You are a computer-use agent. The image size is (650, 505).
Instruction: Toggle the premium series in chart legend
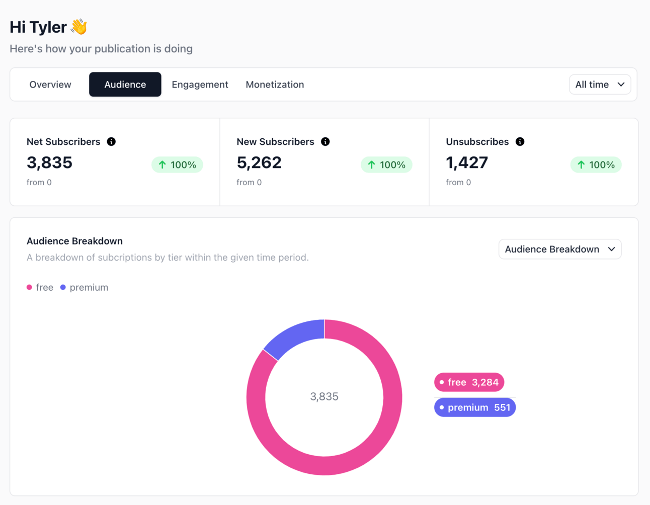[84, 287]
